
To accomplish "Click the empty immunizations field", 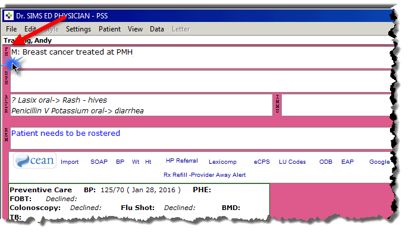I will tap(337, 105).
